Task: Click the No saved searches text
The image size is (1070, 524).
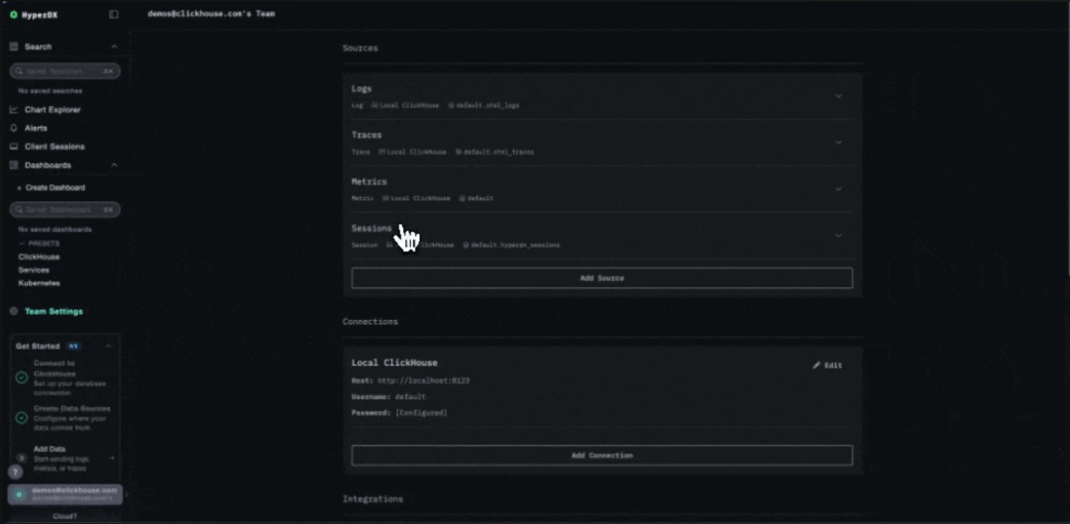Action: tap(51, 91)
